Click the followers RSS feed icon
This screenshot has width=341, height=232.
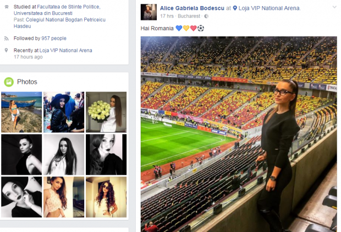[6, 39]
